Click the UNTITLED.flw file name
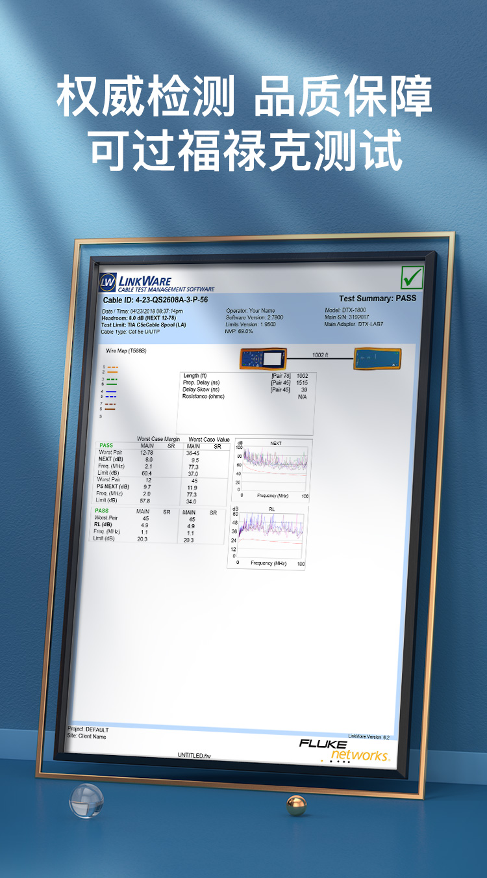 194,756
